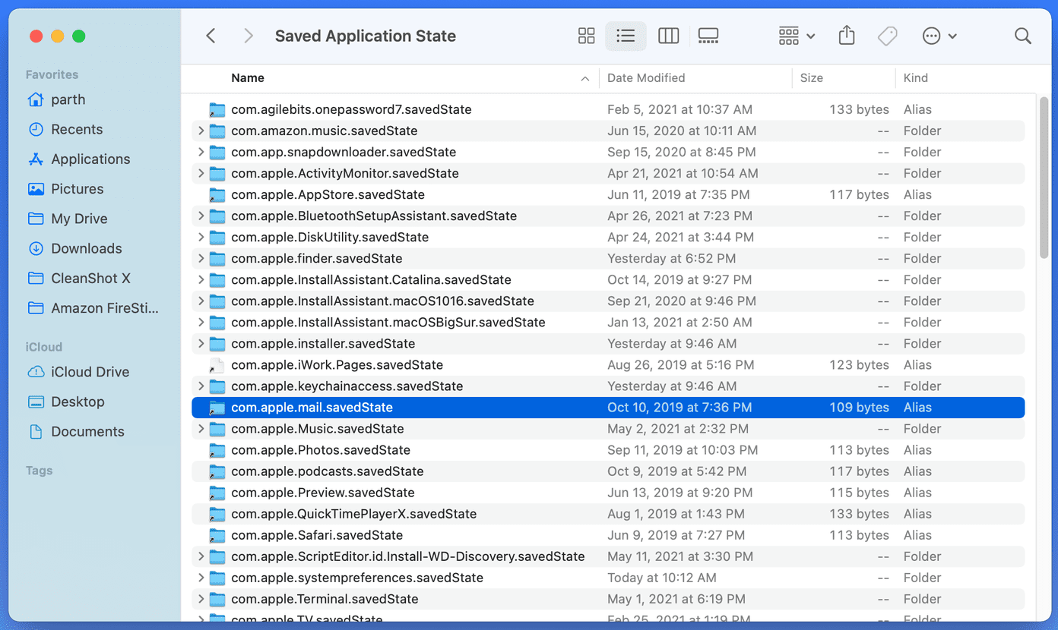Open the Group By dropdown
The image size is (1058, 630).
797,36
